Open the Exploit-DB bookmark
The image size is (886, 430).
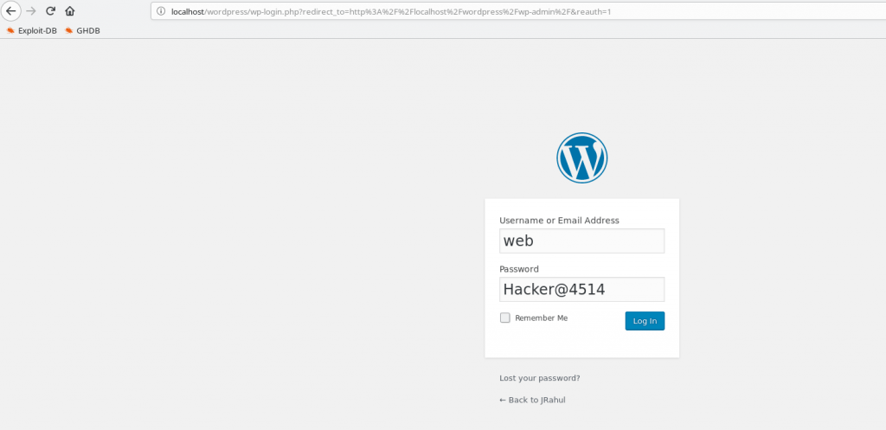click(32, 30)
